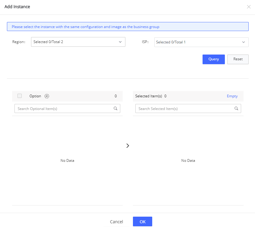Open the ISP dropdown
This screenshot has height=229, width=255.
pos(201,42)
